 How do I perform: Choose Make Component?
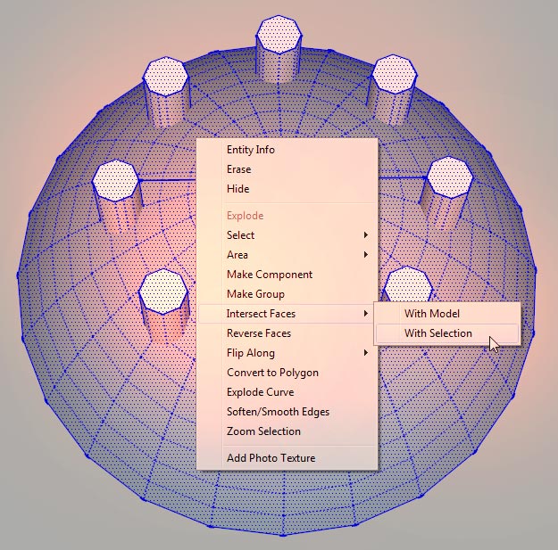[287, 275]
